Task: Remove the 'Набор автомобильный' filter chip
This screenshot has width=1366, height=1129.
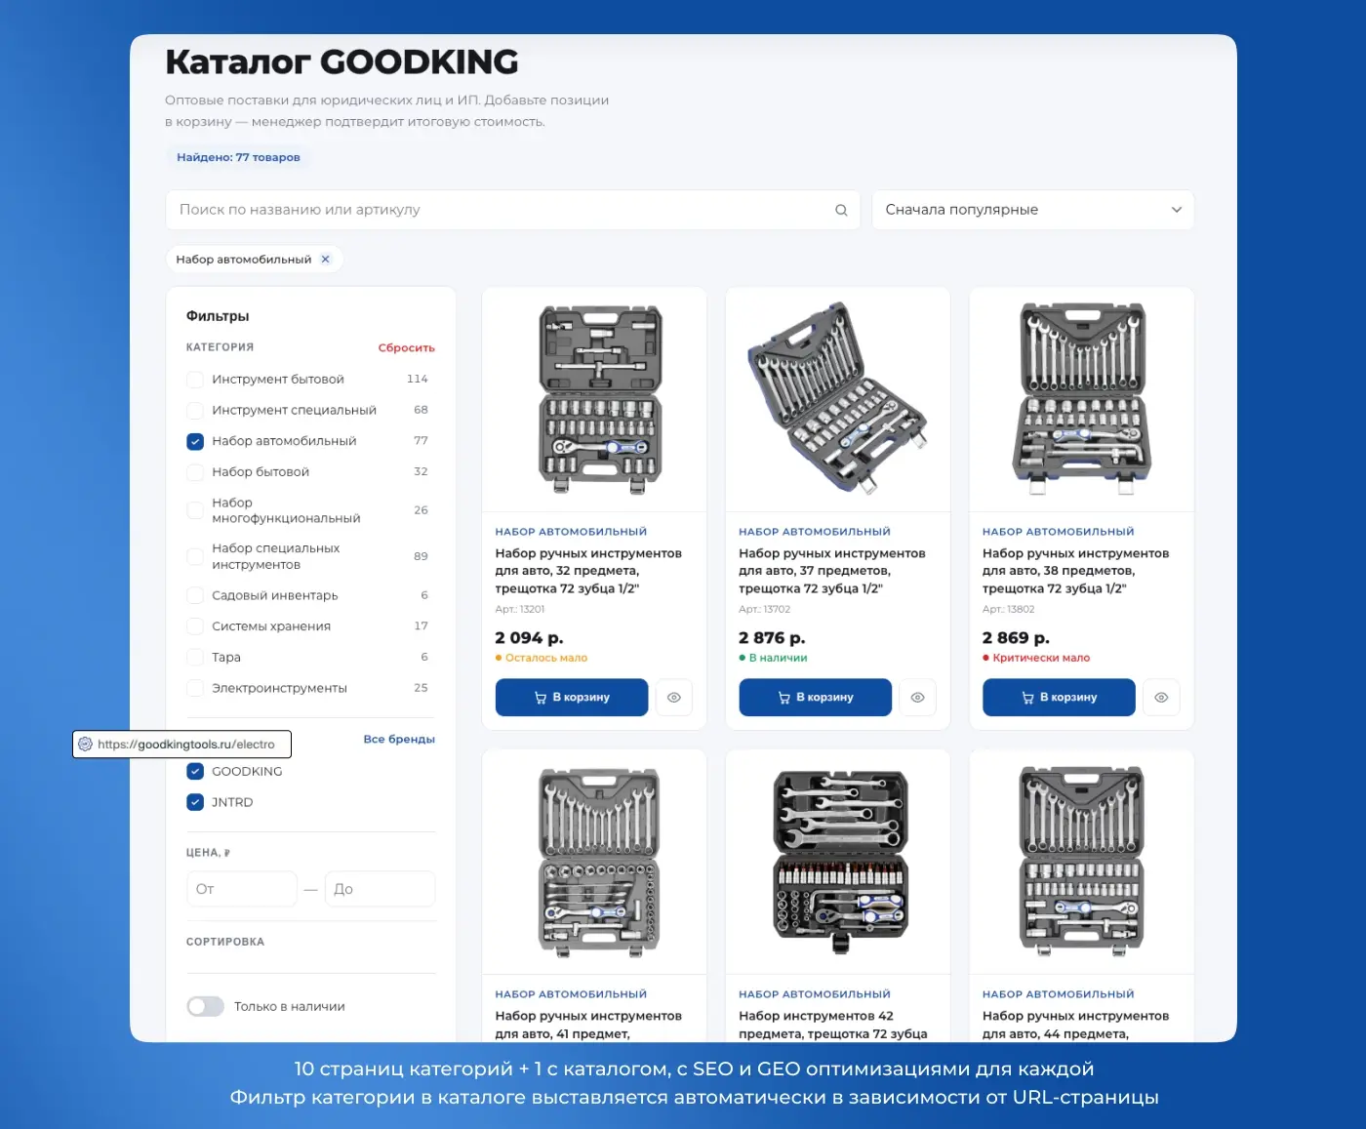Action: click(326, 259)
